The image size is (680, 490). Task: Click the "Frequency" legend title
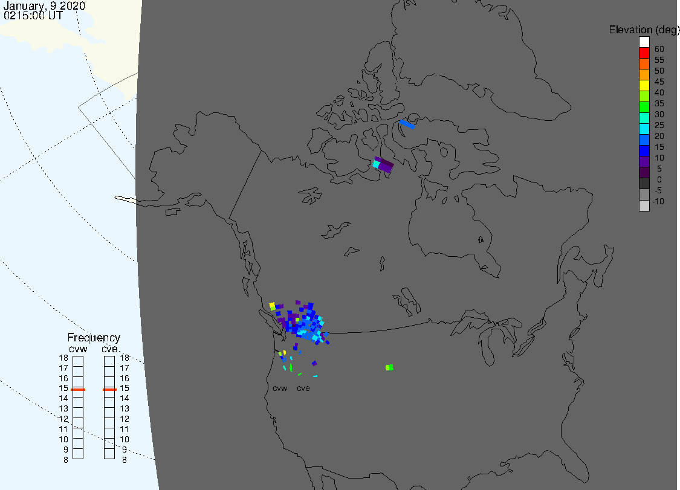coord(94,337)
